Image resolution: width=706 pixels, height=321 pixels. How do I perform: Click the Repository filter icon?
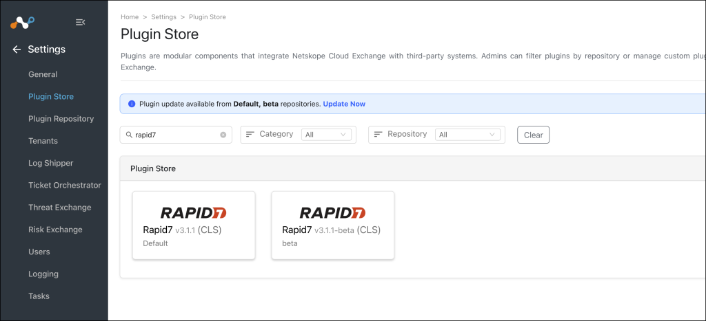click(x=379, y=134)
